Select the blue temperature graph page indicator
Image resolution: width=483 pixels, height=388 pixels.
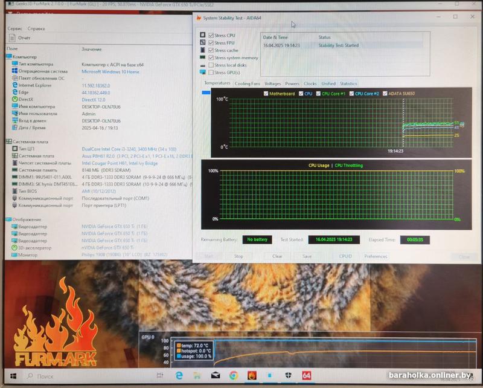coord(206,92)
